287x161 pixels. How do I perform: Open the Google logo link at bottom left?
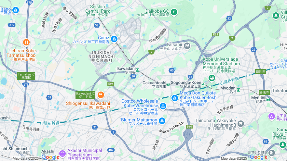point(50,157)
